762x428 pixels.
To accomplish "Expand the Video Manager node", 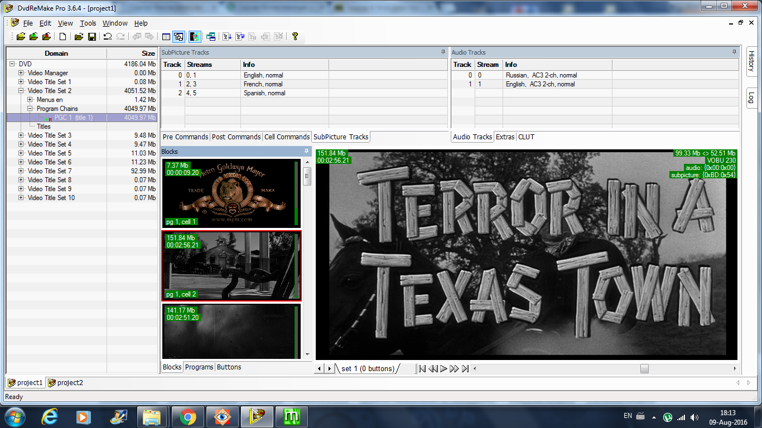I will [21, 73].
